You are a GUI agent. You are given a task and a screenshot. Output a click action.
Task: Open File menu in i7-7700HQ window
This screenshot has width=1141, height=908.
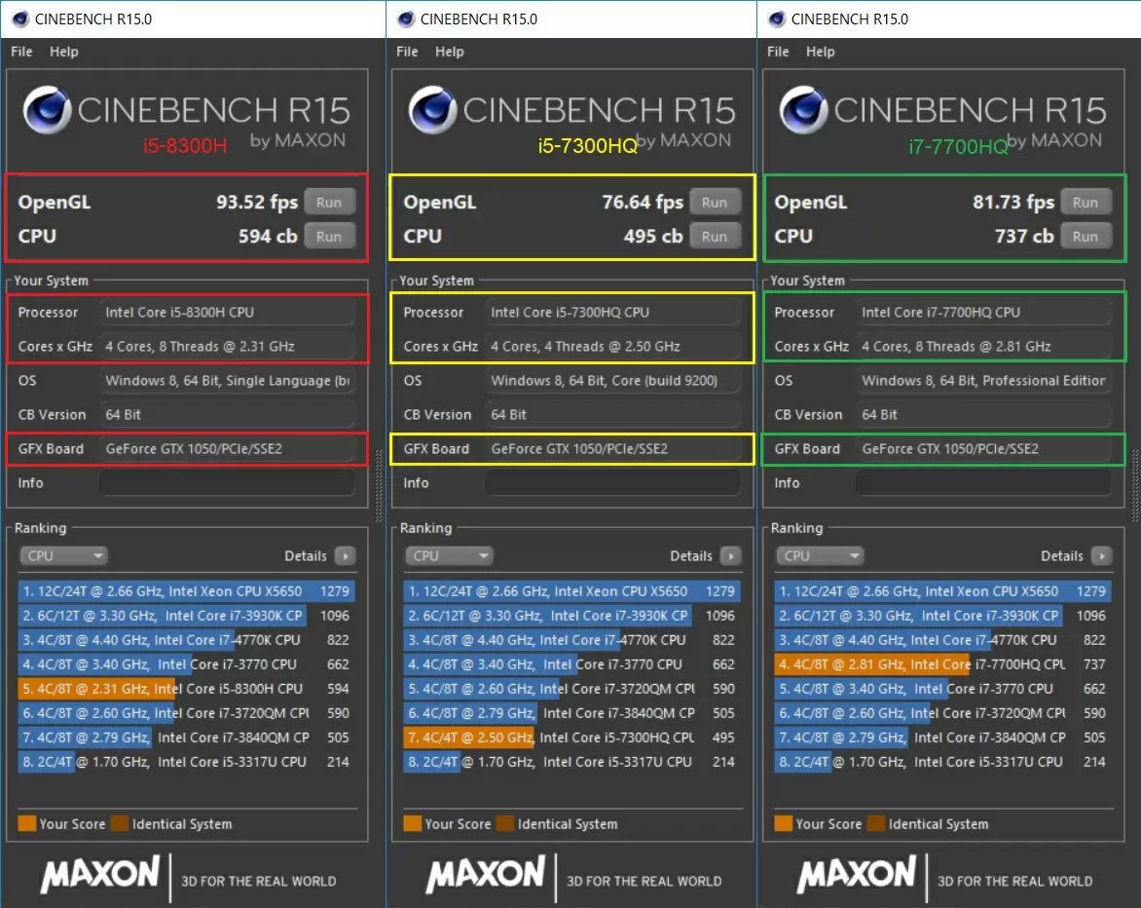coord(778,52)
